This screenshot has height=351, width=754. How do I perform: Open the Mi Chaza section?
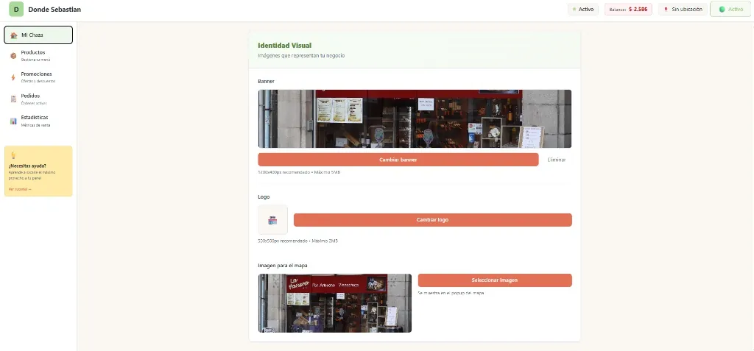pos(38,35)
